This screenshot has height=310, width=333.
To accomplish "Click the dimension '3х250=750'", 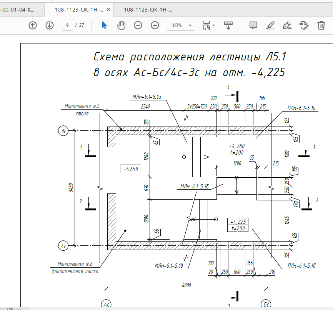I will click(x=196, y=106).
